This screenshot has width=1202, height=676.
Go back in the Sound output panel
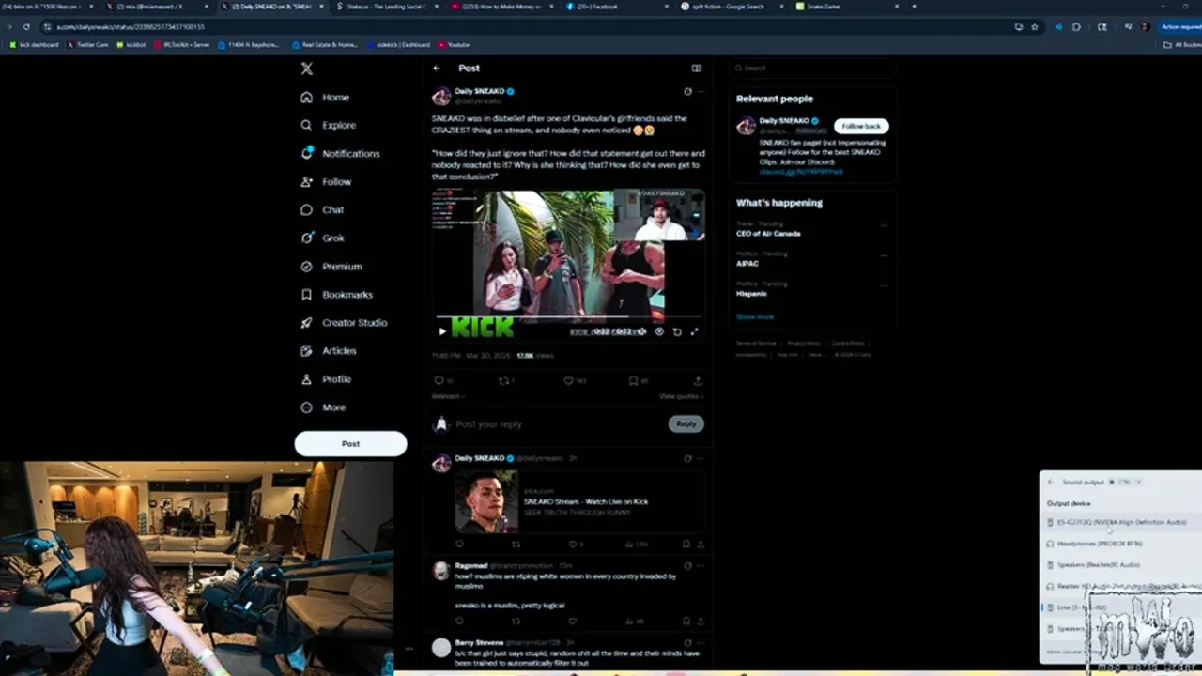point(1051,482)
